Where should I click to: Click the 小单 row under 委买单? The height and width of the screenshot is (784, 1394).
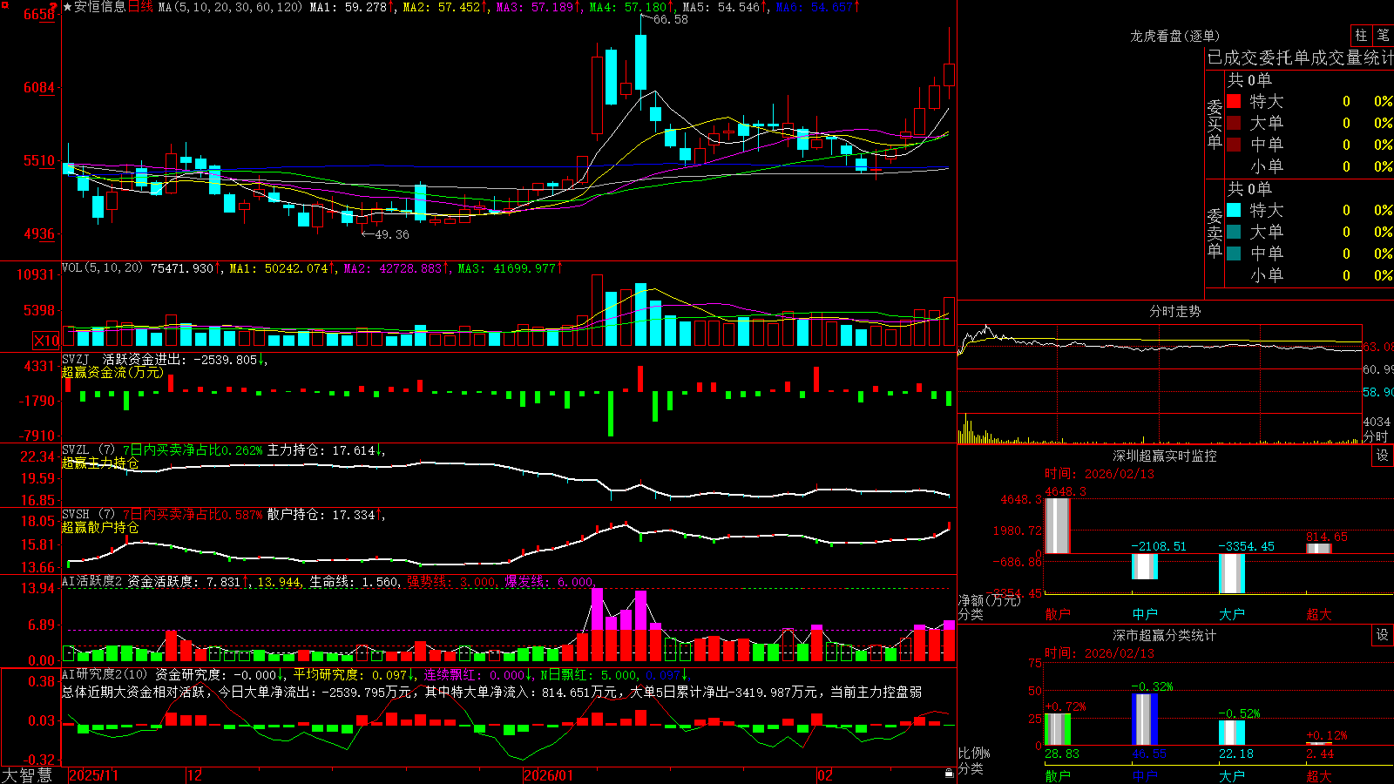coord(1309,166)
